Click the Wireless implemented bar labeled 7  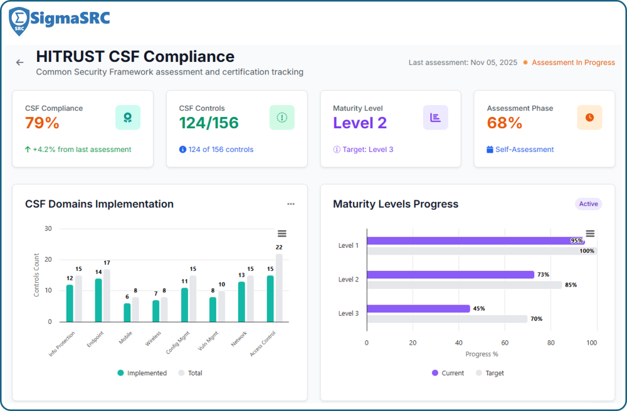pos(156,311)
